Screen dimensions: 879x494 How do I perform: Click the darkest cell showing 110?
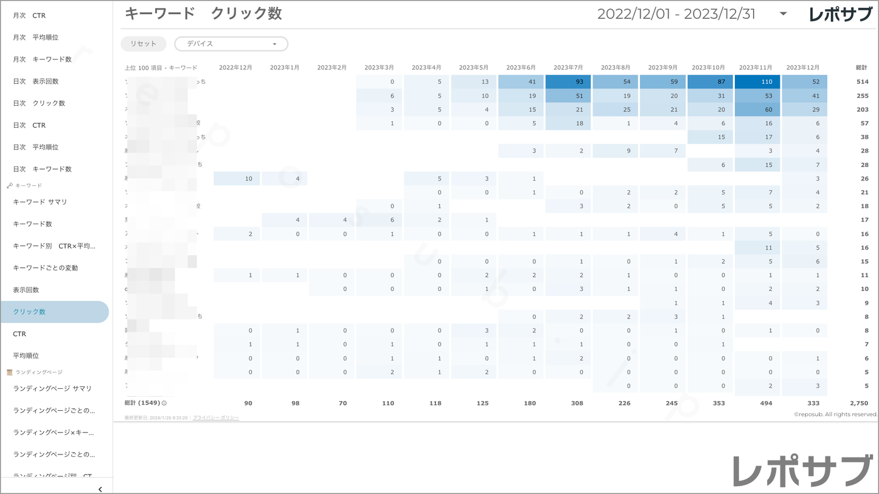coord(757,81)
